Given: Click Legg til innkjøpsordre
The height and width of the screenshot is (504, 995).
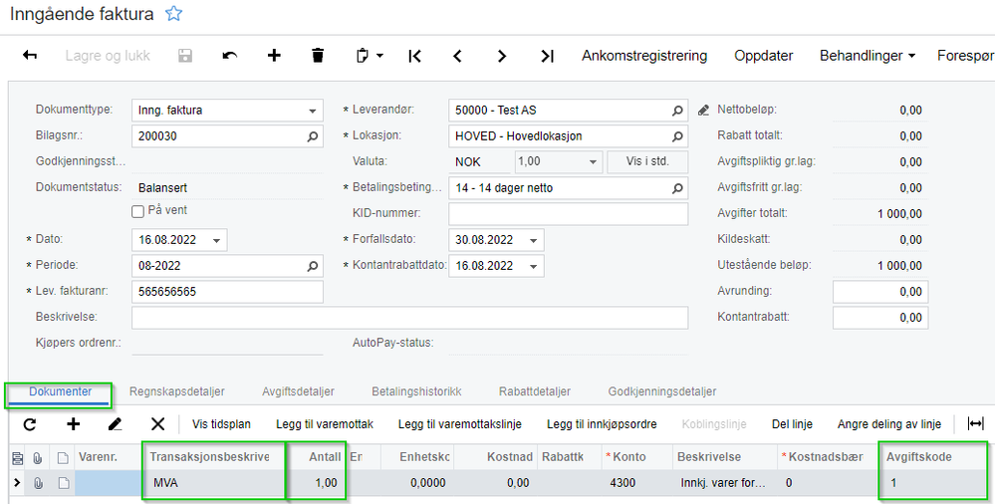Looking at the screenshot, I should 602,424.
